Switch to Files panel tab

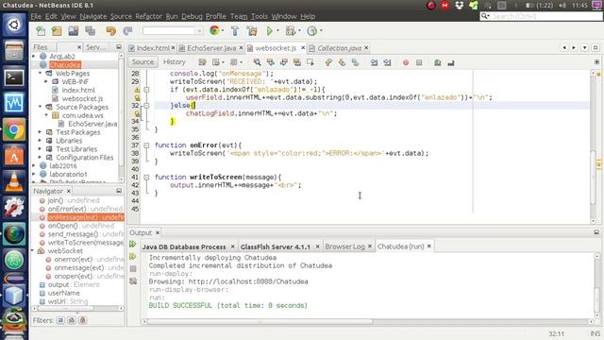40,47
